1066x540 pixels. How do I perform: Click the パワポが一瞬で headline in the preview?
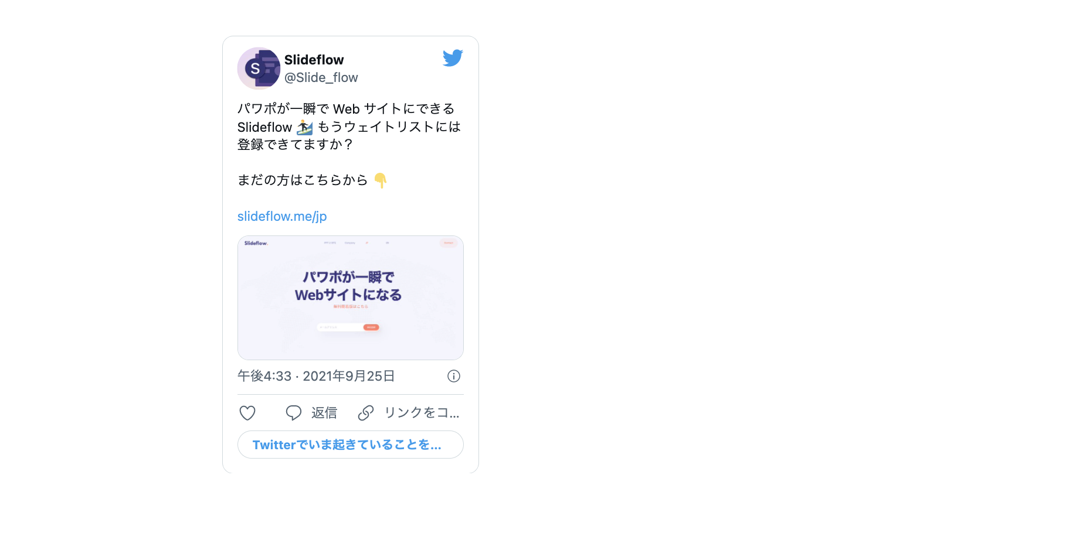pyautogui.click(x=348, y=276)
